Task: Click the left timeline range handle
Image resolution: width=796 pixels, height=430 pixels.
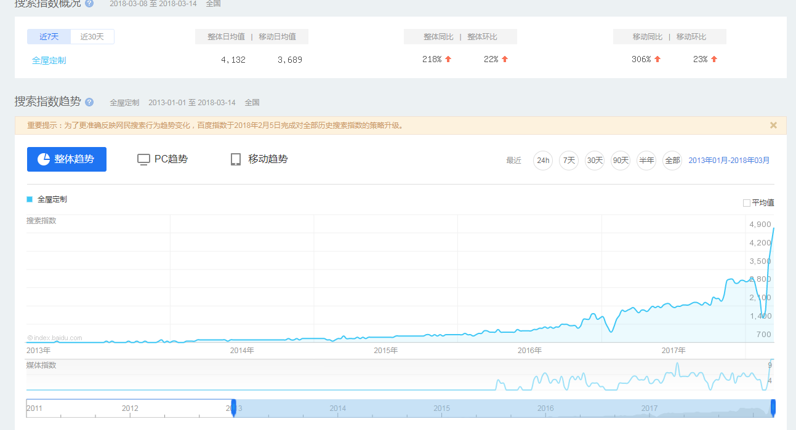Action: click(x=233, y=407)
